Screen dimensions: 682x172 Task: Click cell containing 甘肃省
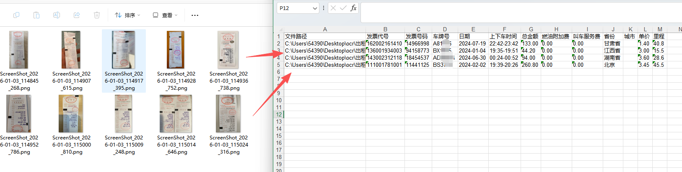click(x=612, y=43)
